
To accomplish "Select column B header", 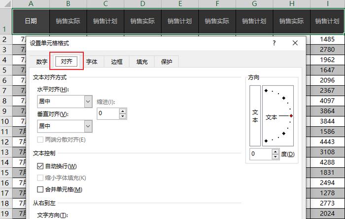I will tap(68, 4).
